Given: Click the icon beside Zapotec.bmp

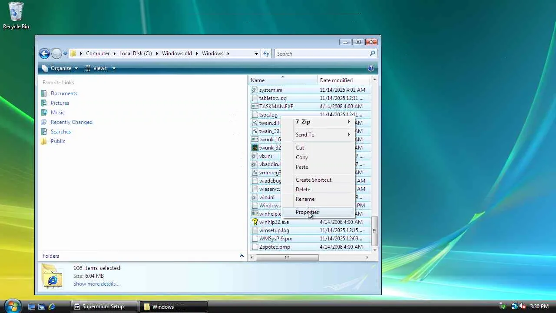Looking at the screenshot, I should point(255,247).
